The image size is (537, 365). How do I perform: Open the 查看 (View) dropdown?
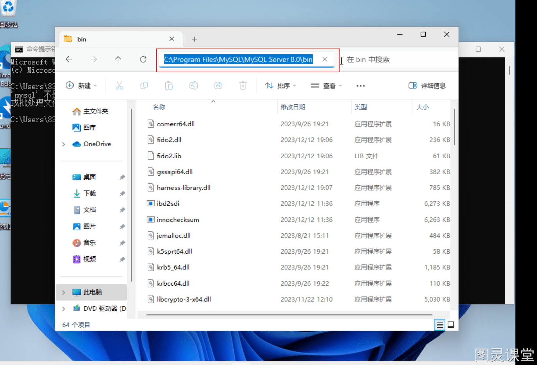coord(326,86)
